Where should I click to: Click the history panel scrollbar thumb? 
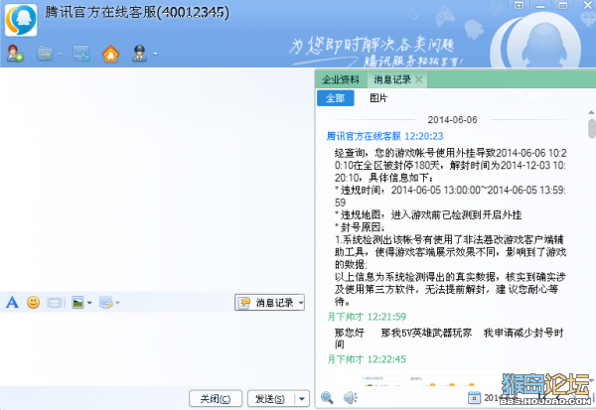tap(591, 128)
